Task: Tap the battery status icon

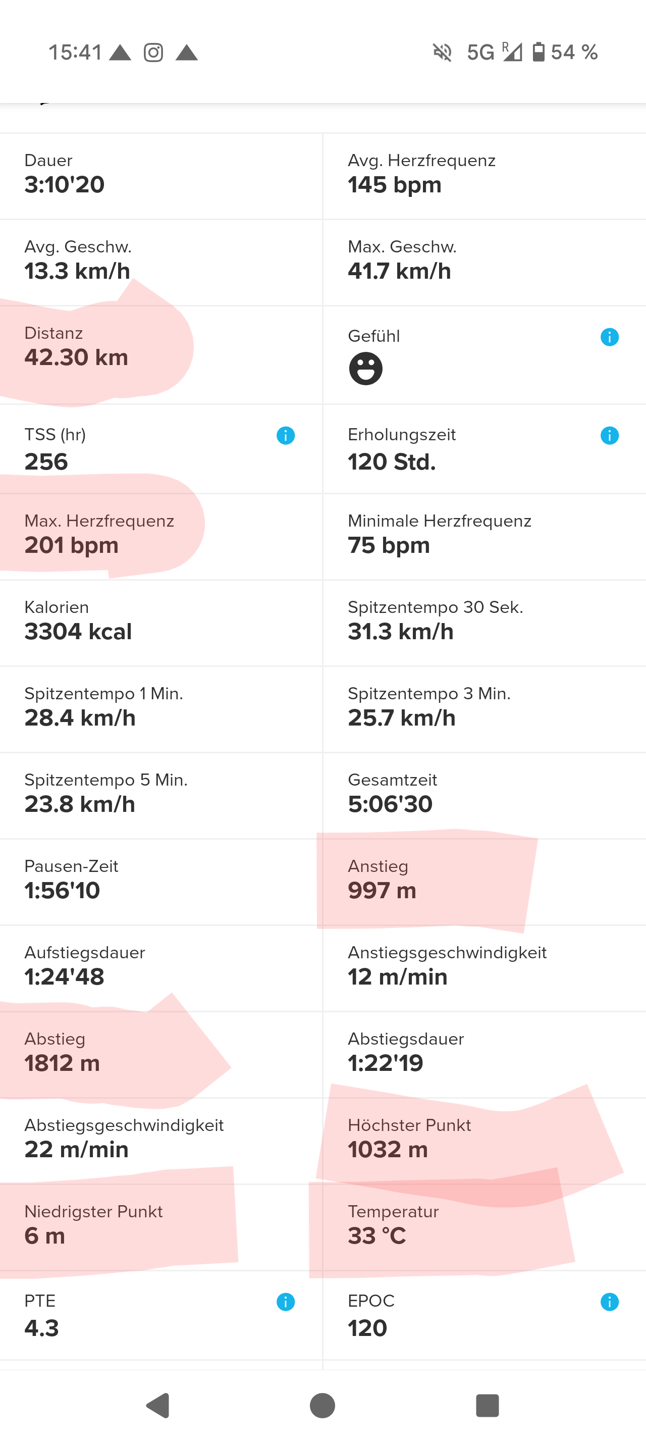Action: (x=538, y=52)
